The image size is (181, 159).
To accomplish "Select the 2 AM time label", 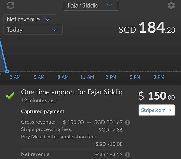I will click(x=15, y=77).
